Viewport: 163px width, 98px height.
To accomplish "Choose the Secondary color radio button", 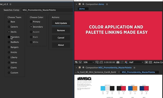I will (x=31, y=27).
